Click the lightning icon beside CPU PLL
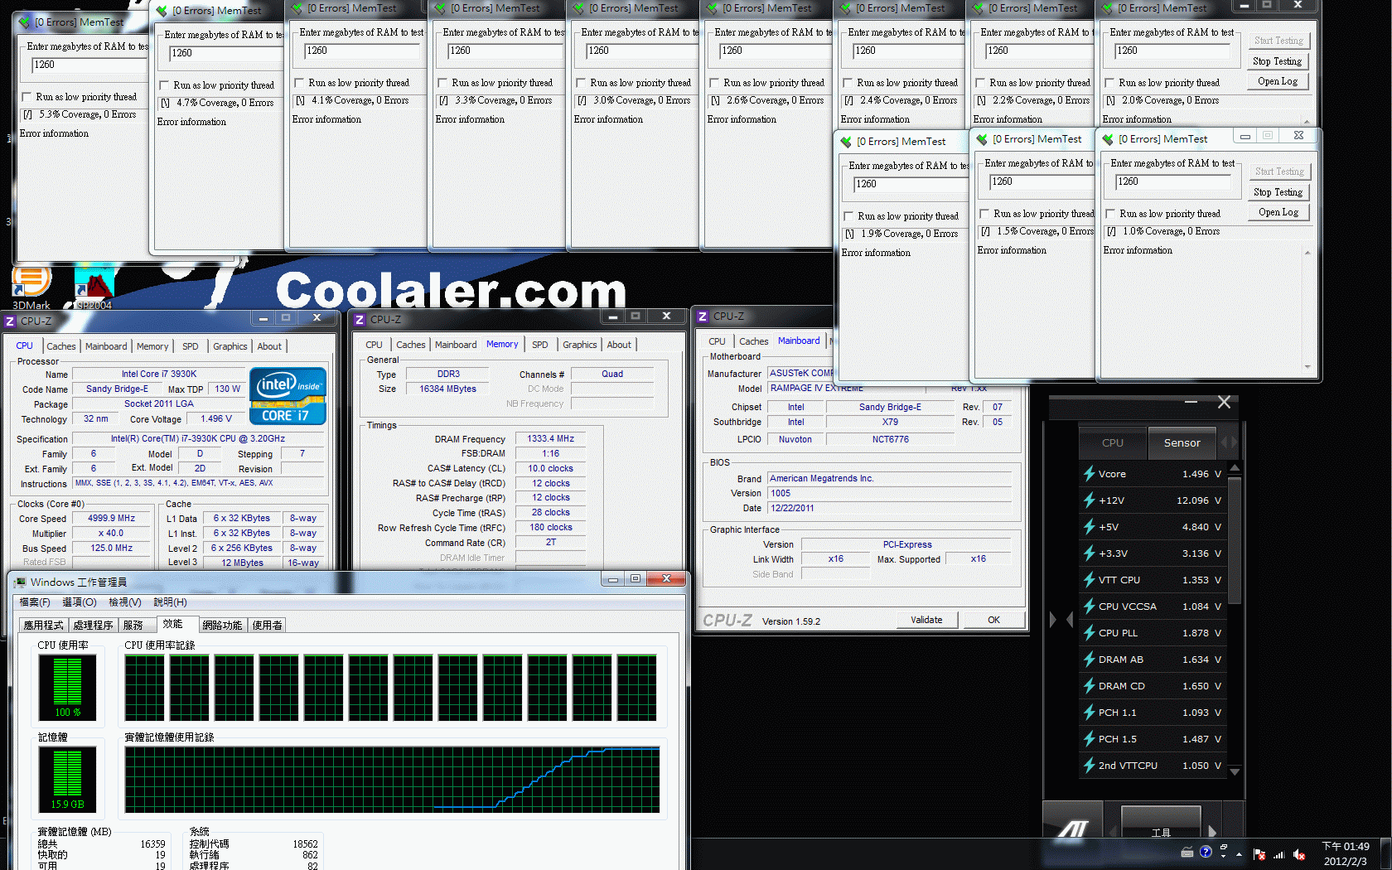 coord(1090,633)
